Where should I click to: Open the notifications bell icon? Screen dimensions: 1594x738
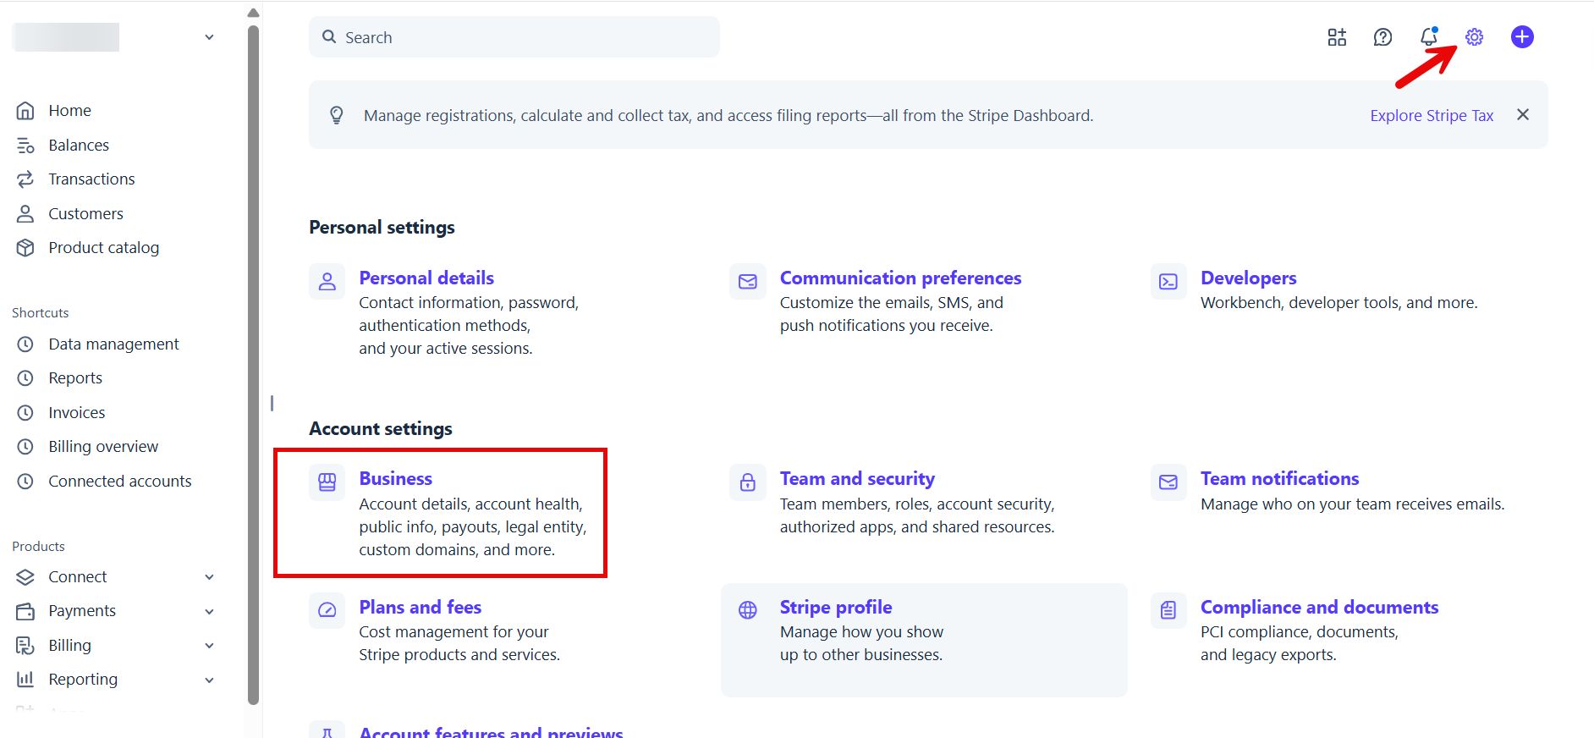click(x=1429, y=36)
